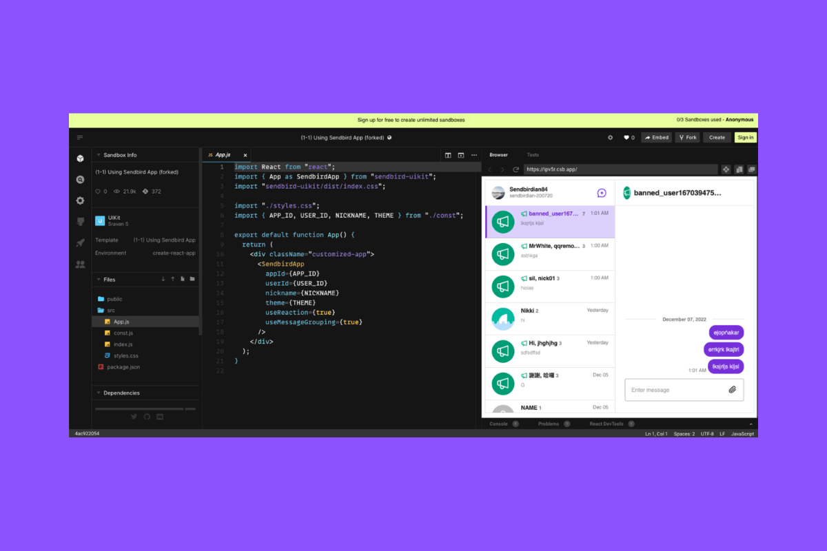Close the App.js editor tab
The width and height of the screenshot is (827, 551).
point(245,155)
